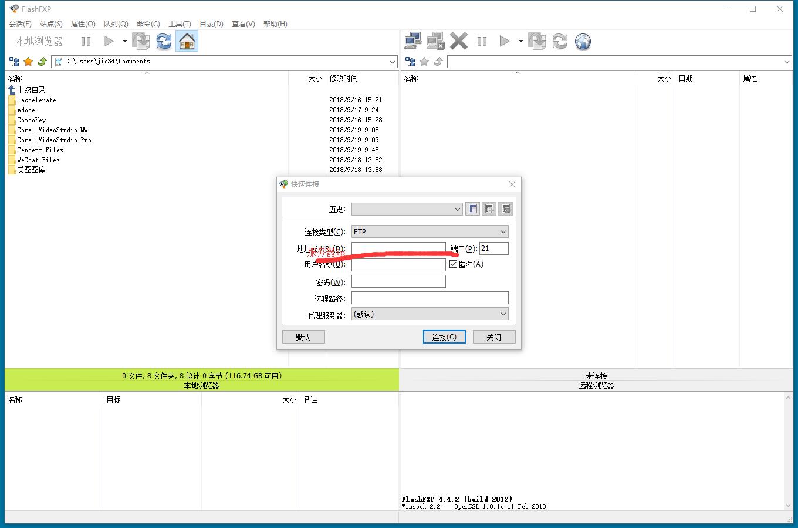Viewport: 798px width, 528px height.
Task: Refresh the local browser file list
Action: pyautogui.click(x=164, y=41)
